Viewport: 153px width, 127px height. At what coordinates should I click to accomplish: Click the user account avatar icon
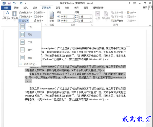[150, 8]
